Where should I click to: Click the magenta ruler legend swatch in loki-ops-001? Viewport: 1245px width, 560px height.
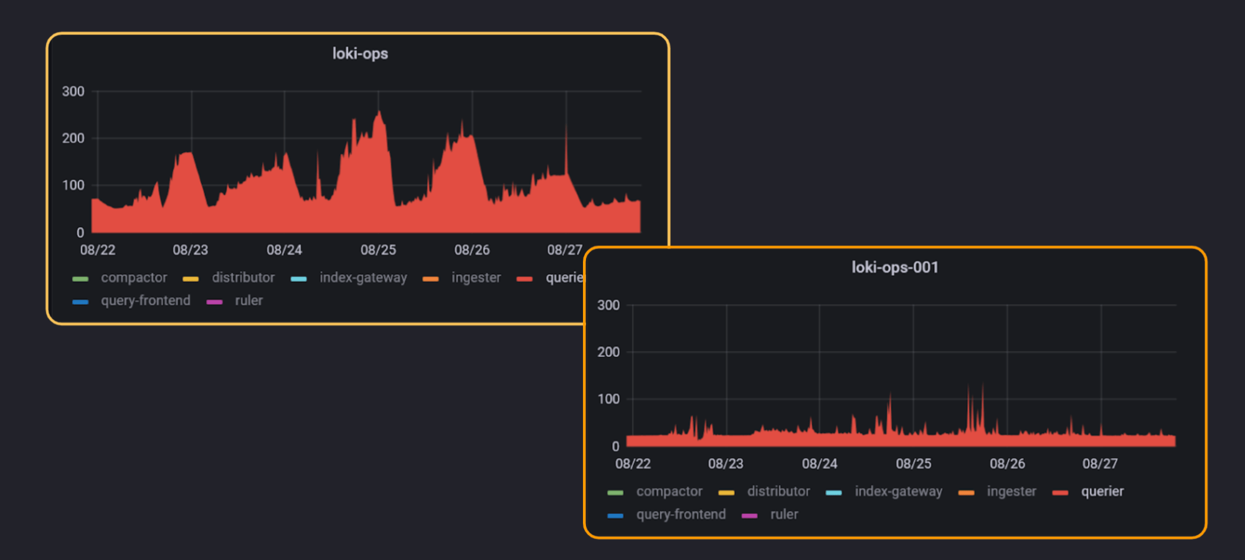coord(749,515)
